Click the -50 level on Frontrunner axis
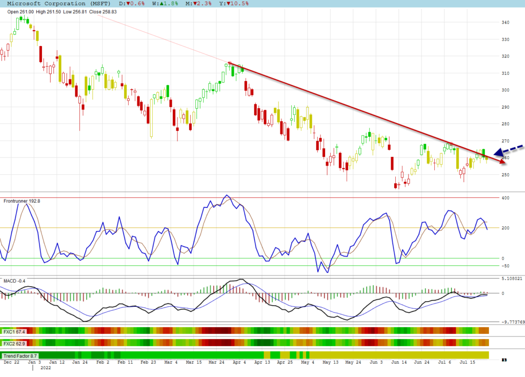525x377 pixels. point(505,266)
